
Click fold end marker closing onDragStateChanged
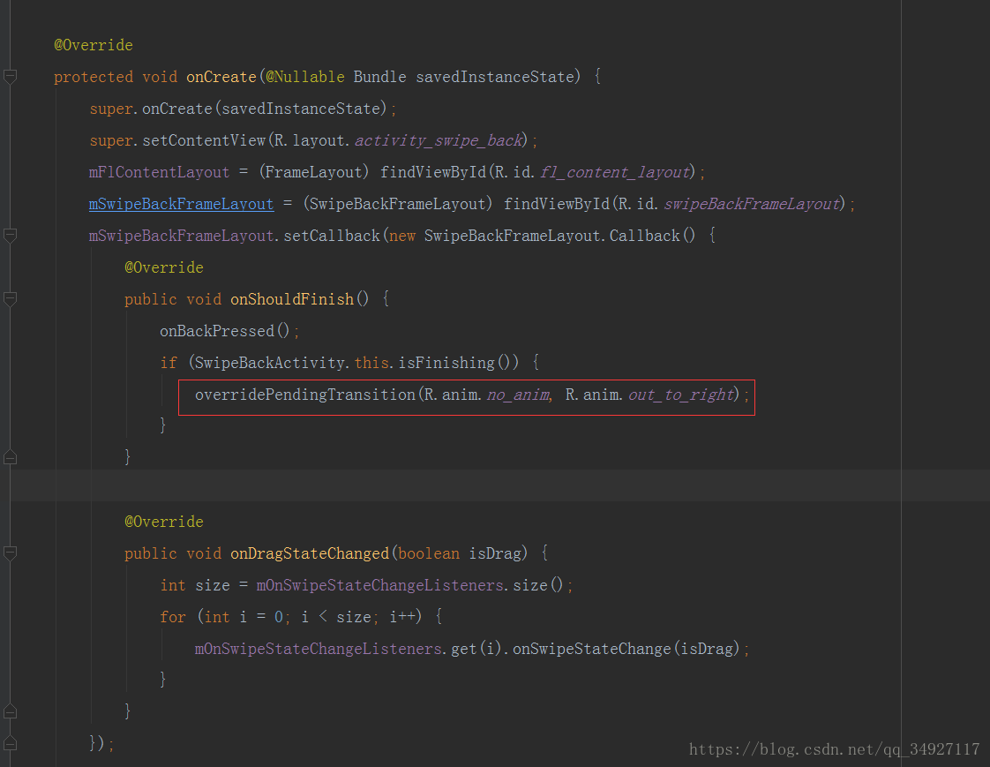10,711
